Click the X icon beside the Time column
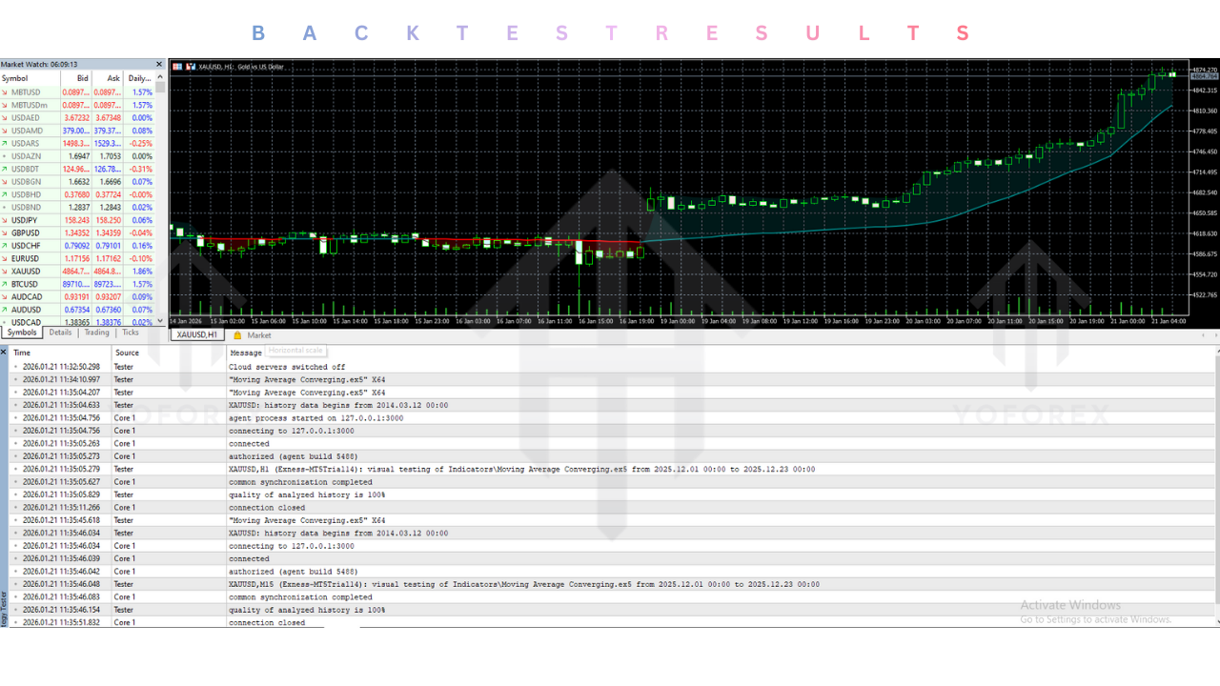Screen dimensions: 1220x686 coord(4,352)
